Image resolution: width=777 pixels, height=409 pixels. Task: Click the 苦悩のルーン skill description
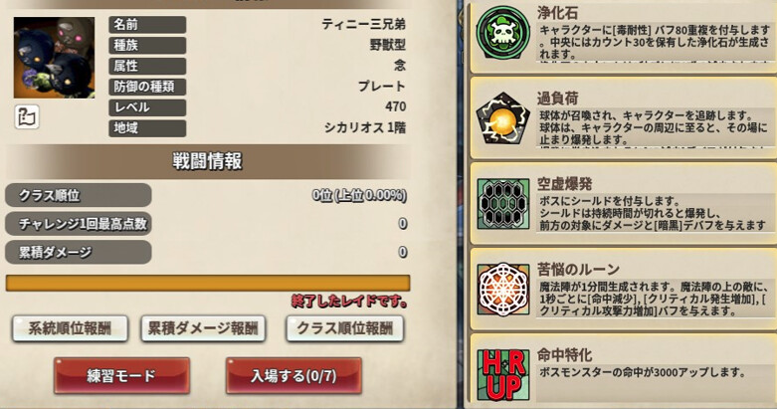653,299
